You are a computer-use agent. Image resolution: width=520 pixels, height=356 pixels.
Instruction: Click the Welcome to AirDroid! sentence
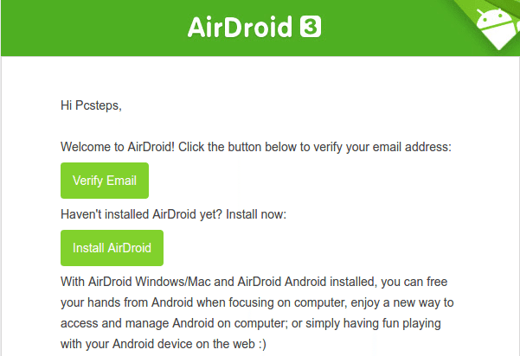[118, 147]
